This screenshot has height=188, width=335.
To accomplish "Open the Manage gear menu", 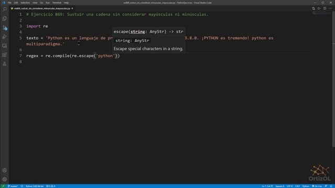I will pyautogui.click(x=5, y=179).
